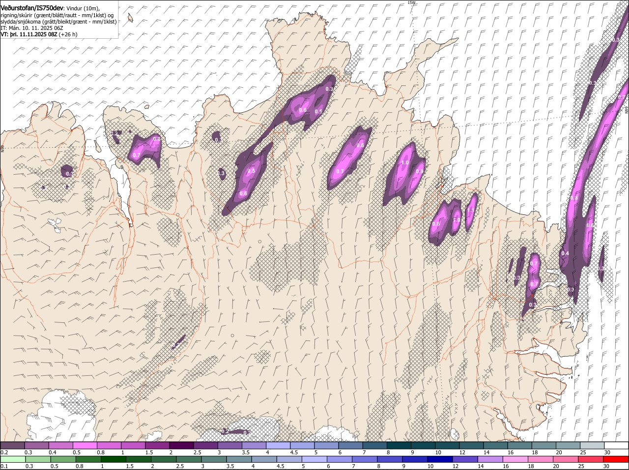Screen dimensions: 629x470
Task: Click the '0.1' label on the lower legend scale
Action: tap(4, 466)
